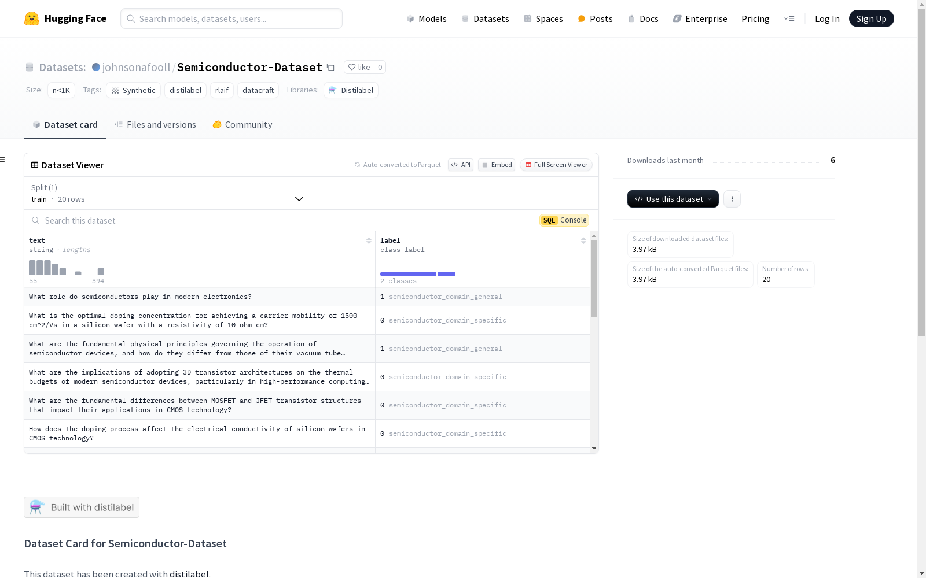Open Datasets in top navigation
The height and width of the screenshot is (578, 926).
[485, 18]
